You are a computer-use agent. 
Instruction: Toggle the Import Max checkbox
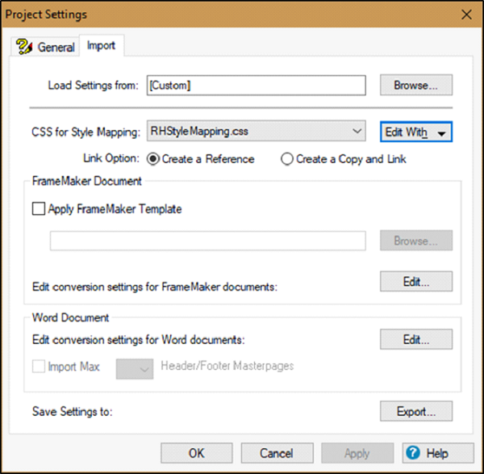[38, 367]
